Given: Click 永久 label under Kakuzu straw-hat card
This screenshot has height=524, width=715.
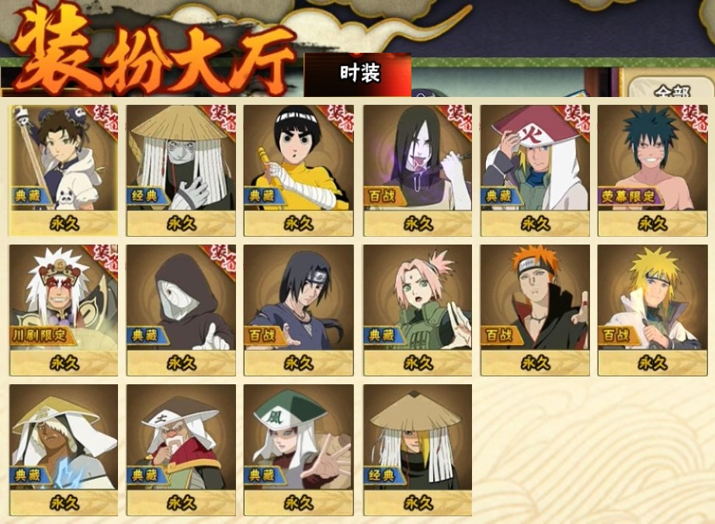Looking at the screenshot, I should [181, 224].
